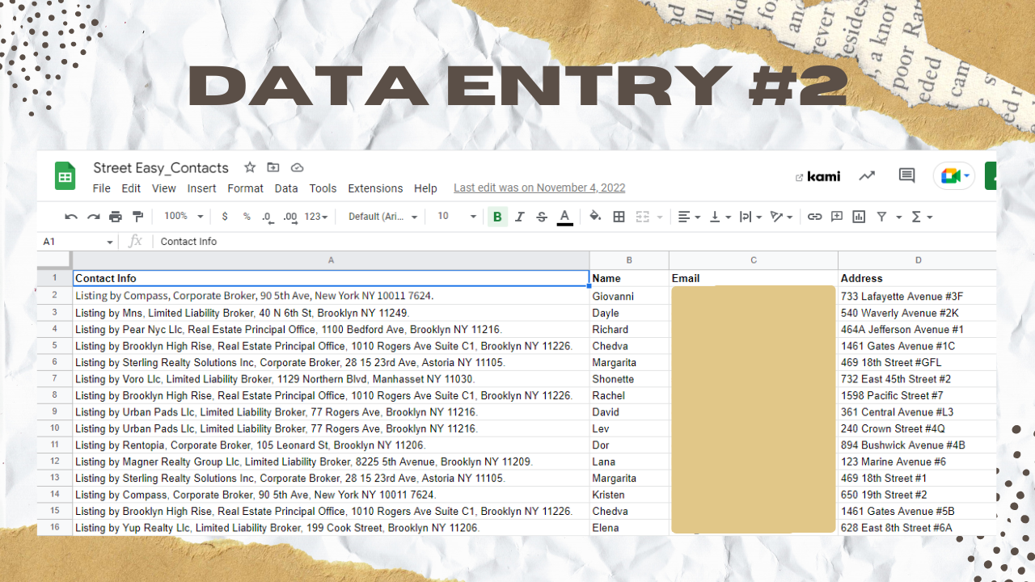The image size is (1035, 582).
Task: Select the Address header cell
Action: coord(918,278)
